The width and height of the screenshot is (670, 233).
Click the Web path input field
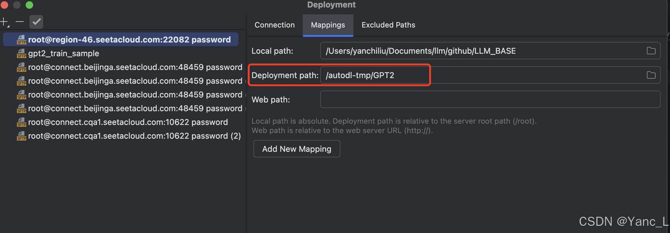[490, 99]
